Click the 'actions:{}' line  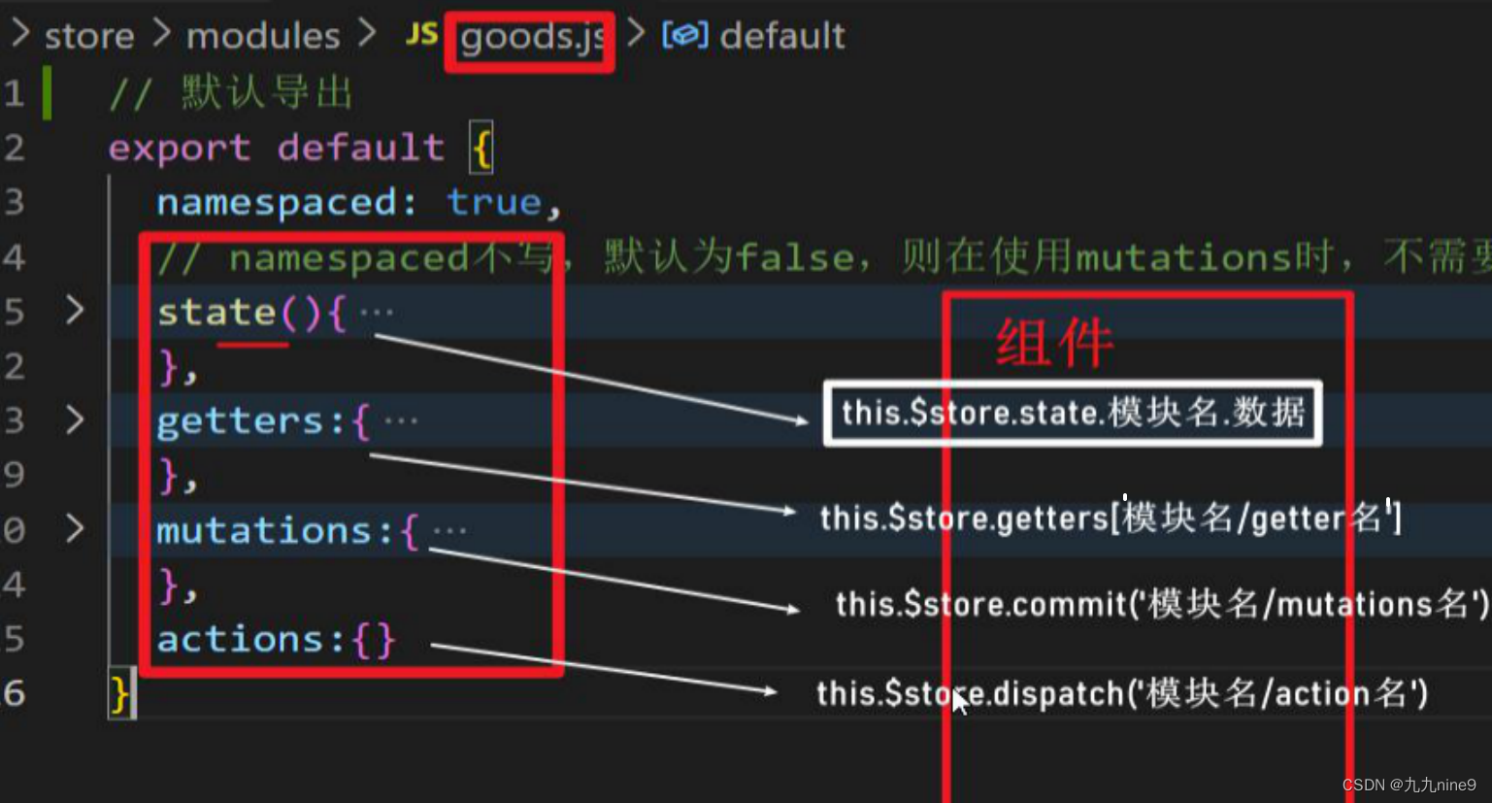click(277, 640)
